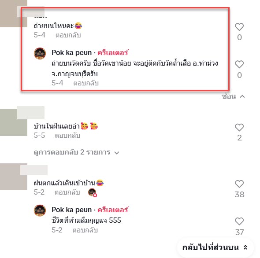
Task: Open commenter avatar beside "ฝนตกแล้วเดินเข้าบ้าน"
Action: (14, 177)
